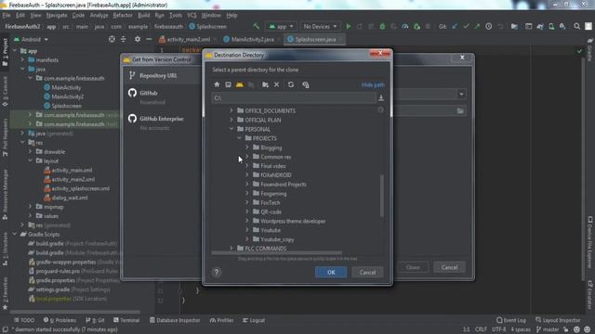Click the directory tree horizontal scrollbar
Viewport: 595px width, 334px height.
(276, 252)
